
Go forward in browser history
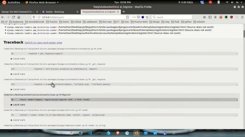(8, 17)
